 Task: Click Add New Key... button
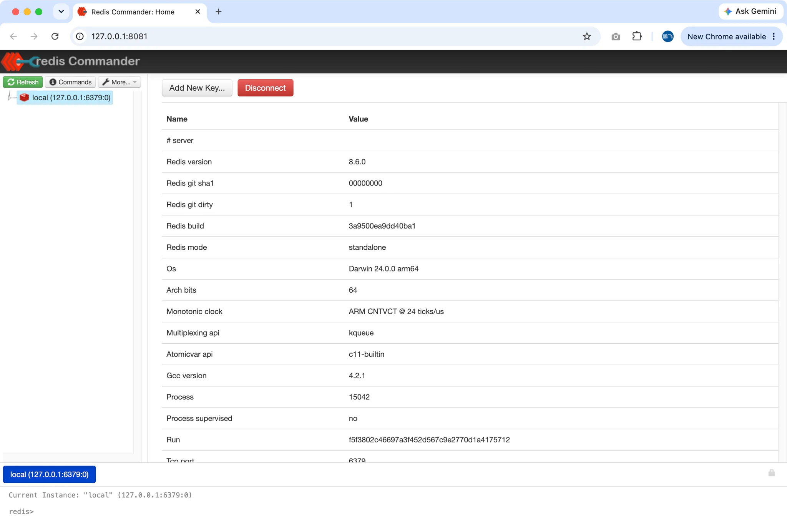pos(197,88)
